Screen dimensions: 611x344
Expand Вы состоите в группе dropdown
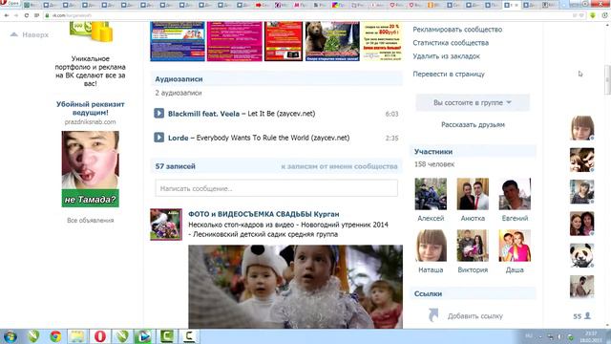(473, 102)
